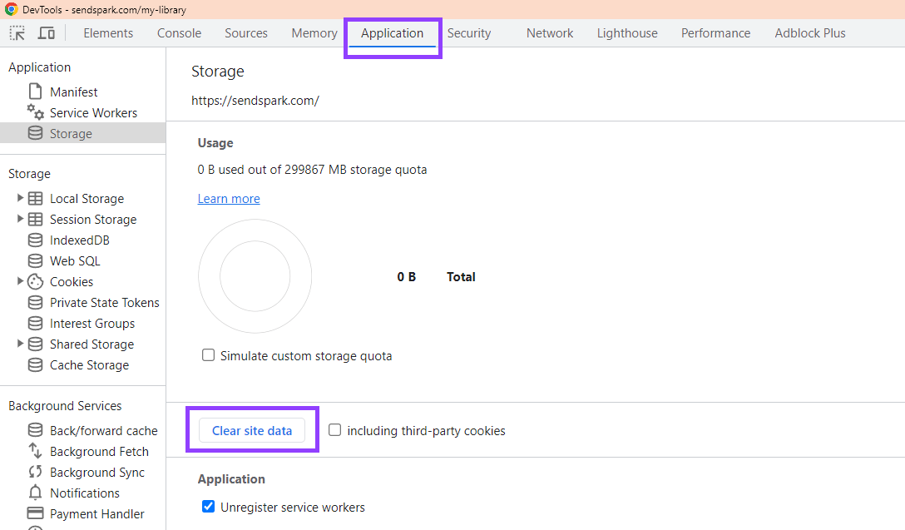Expand the Session Storage tree node
The width and height of the screenshot is (905, 530).
tap(20, 219)
